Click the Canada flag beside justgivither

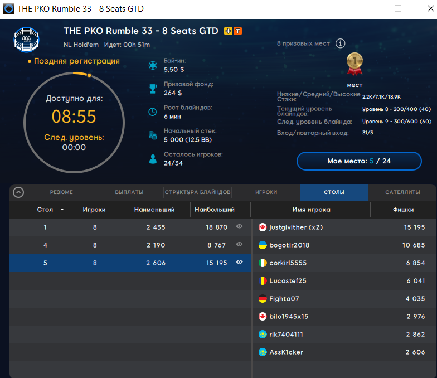(x=263, y=227)
